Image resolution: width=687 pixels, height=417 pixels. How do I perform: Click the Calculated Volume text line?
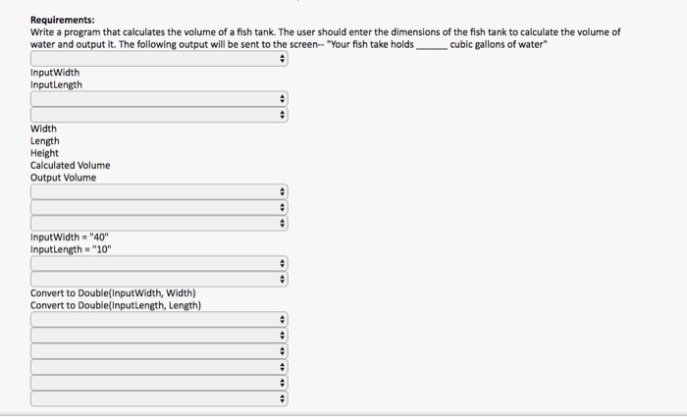[70, 166]
